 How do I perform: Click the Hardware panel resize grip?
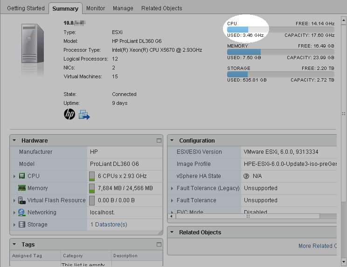[x=160, y=233]
